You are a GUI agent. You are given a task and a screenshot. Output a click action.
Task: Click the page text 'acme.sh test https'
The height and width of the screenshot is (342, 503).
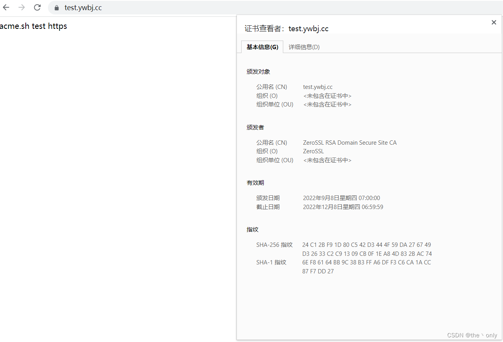point(34,26)
